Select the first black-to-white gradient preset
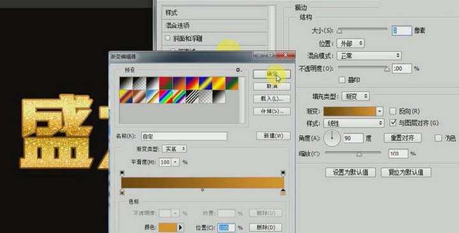The width and height of the screenshot is (459, 233). tap(126, 83)
